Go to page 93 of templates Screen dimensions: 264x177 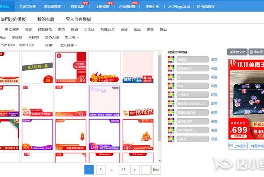click(123, 170)
